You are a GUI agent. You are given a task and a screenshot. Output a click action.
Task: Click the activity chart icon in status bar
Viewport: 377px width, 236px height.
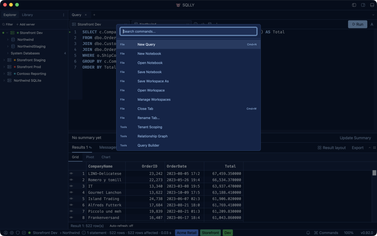click(x=24, y=233)
